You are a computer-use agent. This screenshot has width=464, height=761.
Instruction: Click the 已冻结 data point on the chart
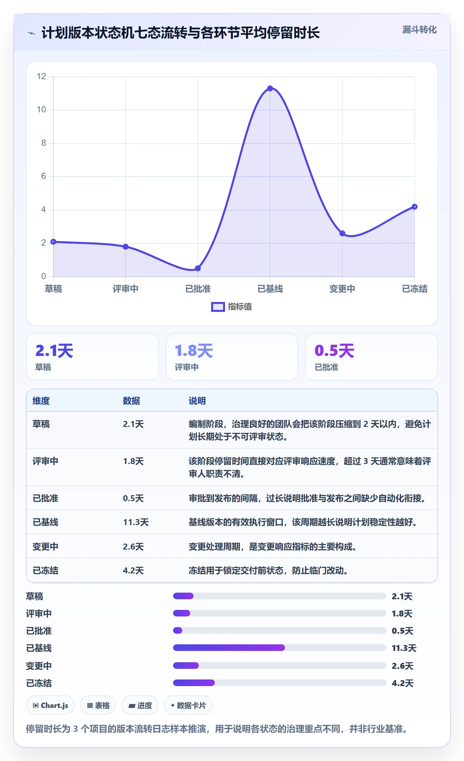tap(415, 207)
